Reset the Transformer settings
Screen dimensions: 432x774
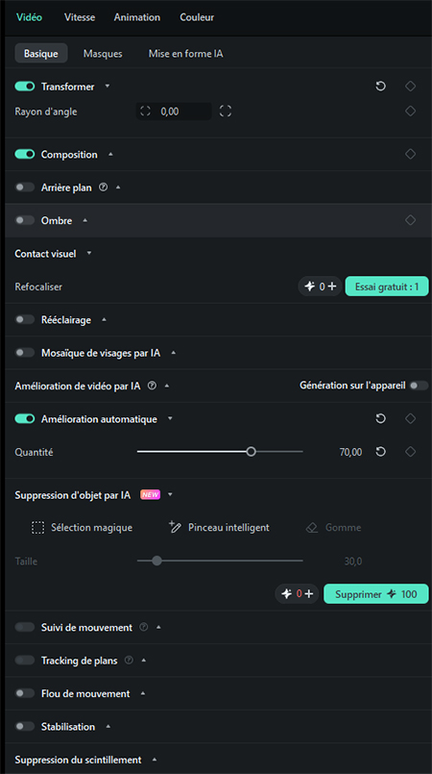[x=380, y=87]
